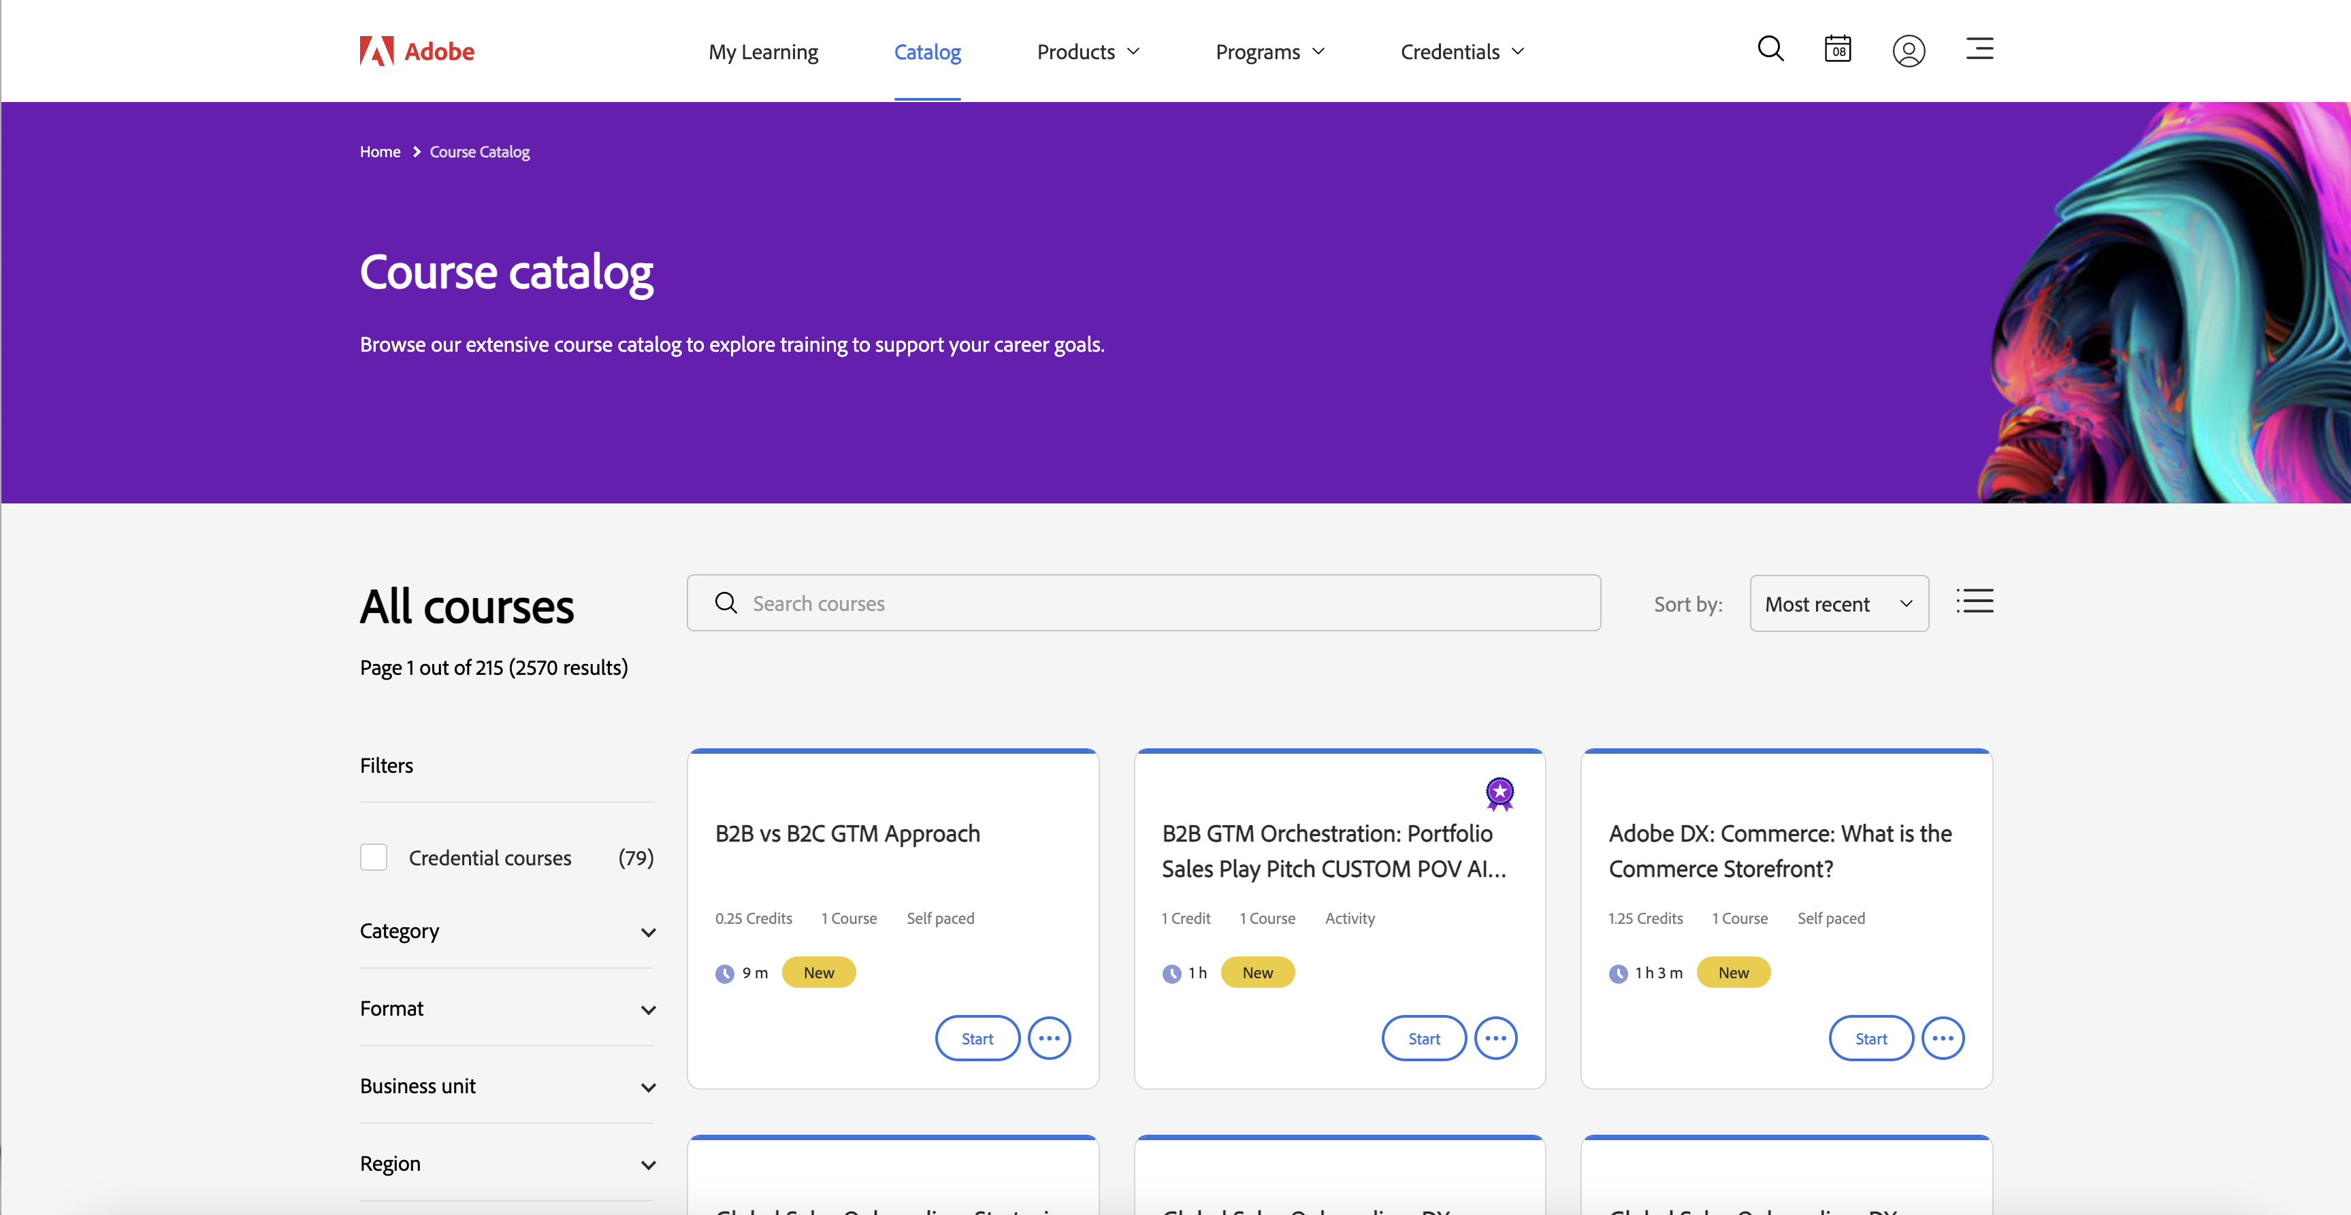Click New badge on Adobe DX Commerce card
2351x1215 pixels.
(x=1733, y=972)
